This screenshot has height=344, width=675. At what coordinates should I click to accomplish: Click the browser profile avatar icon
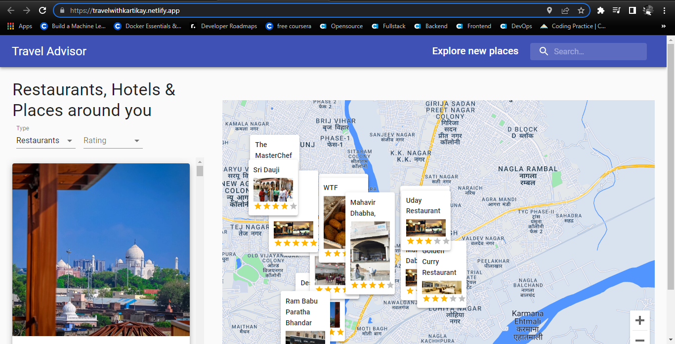click(648, 10)
